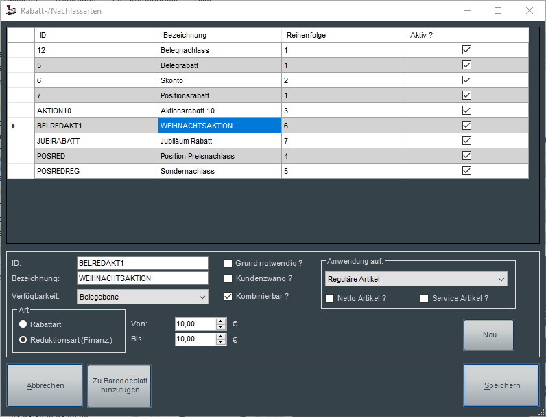Select the Rabattart radio button
This screenshot has height=417, width=546.
click(23, 324)
